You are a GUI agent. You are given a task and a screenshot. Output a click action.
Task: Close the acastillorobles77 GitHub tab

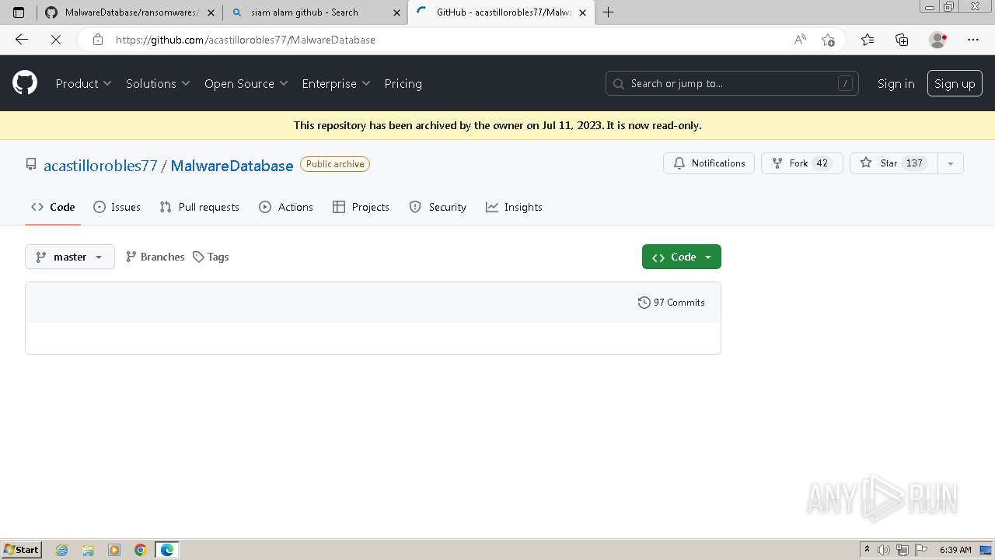tap(582, 12)
